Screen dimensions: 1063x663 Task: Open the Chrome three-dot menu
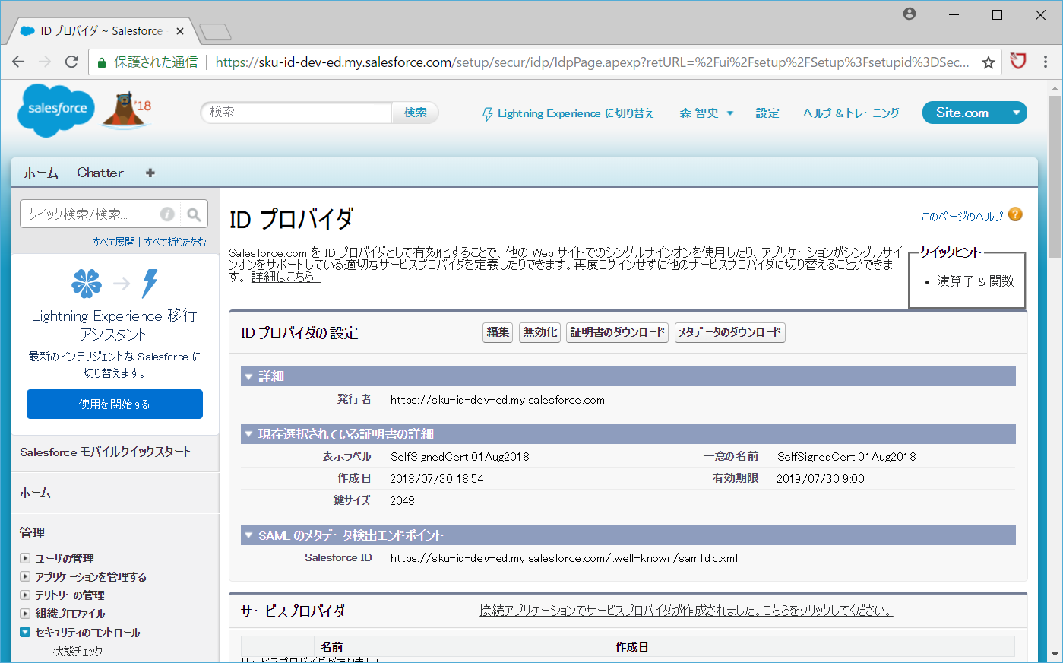1046,62
